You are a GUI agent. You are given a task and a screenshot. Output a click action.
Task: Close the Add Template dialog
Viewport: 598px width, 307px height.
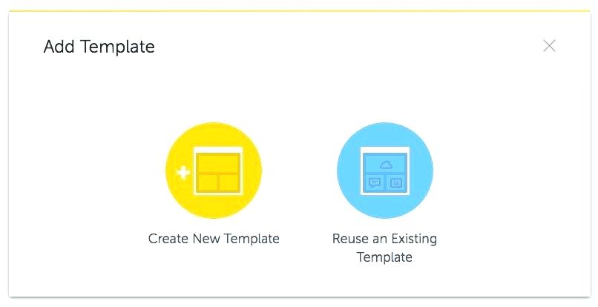pos(549,46)
